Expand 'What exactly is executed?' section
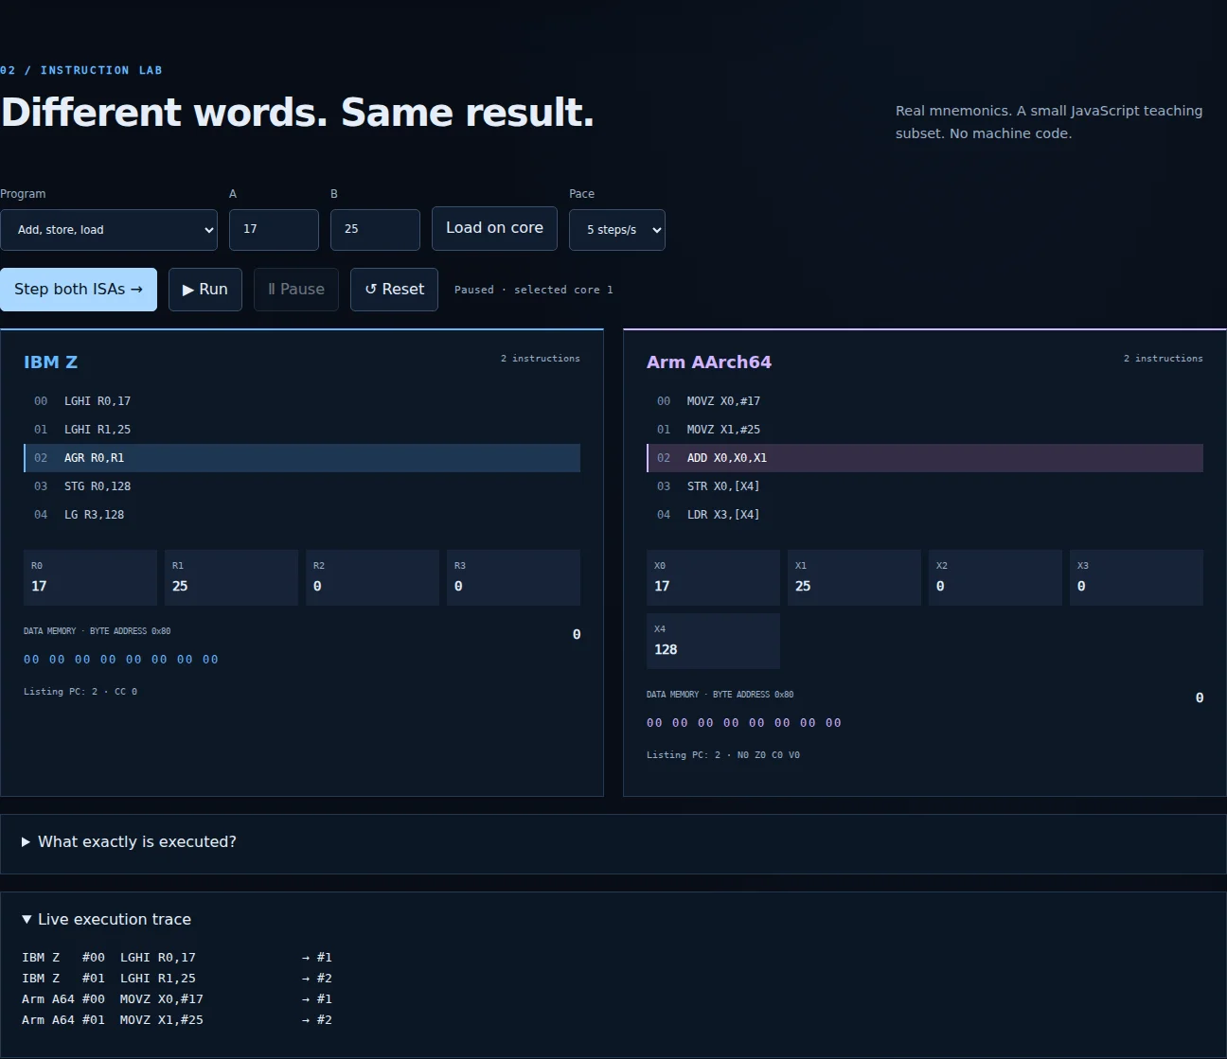Viewport: 1227px width, 1059px height. click(x=129, y=842)
